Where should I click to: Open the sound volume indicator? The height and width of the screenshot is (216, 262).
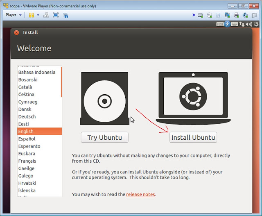pos(249,24)
